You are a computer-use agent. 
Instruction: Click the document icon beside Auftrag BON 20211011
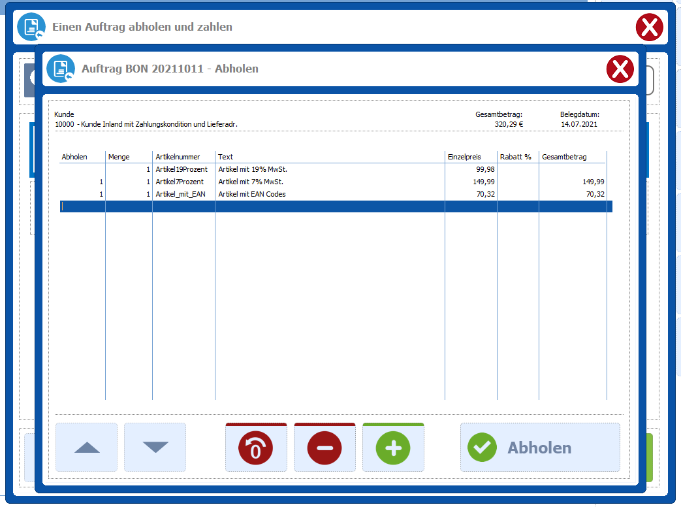point(61,69)
